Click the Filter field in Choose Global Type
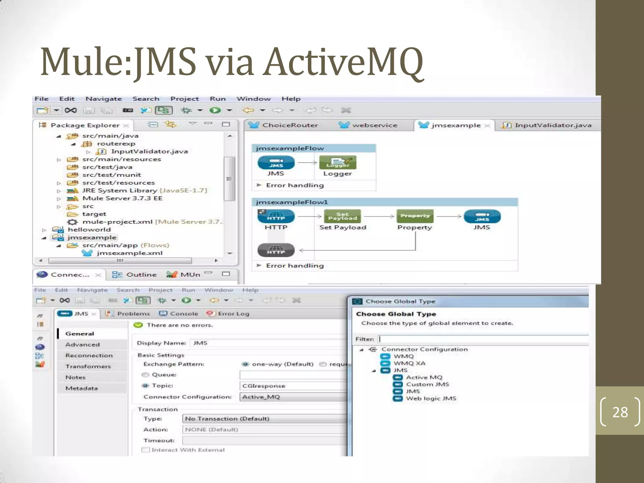The height and width of the screenshot is (483, 644). [x=483, y=339]
